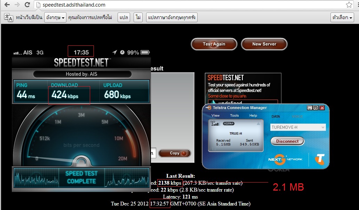This screenshot has height=210, width=359.
Task: Open the Tools menu in Telstra Connection Manager
Action: coord(234,115)
